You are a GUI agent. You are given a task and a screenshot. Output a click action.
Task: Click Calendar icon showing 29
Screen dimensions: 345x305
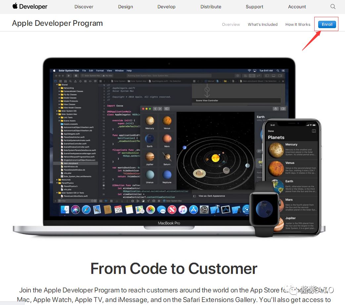[118, 209]
